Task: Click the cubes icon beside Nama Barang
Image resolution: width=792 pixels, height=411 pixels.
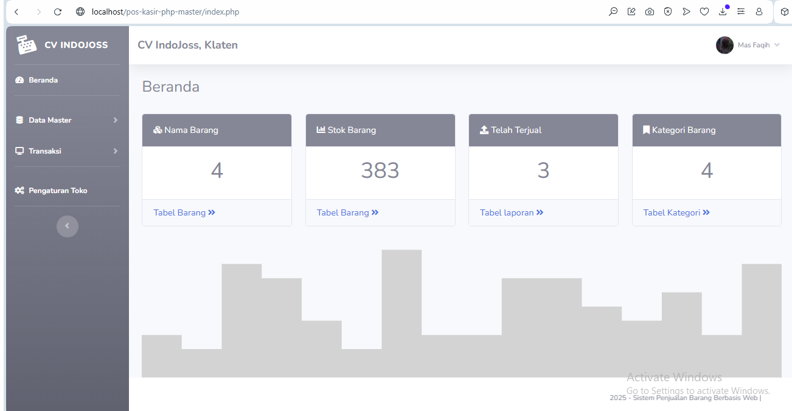Action: [x=158, y=130]
